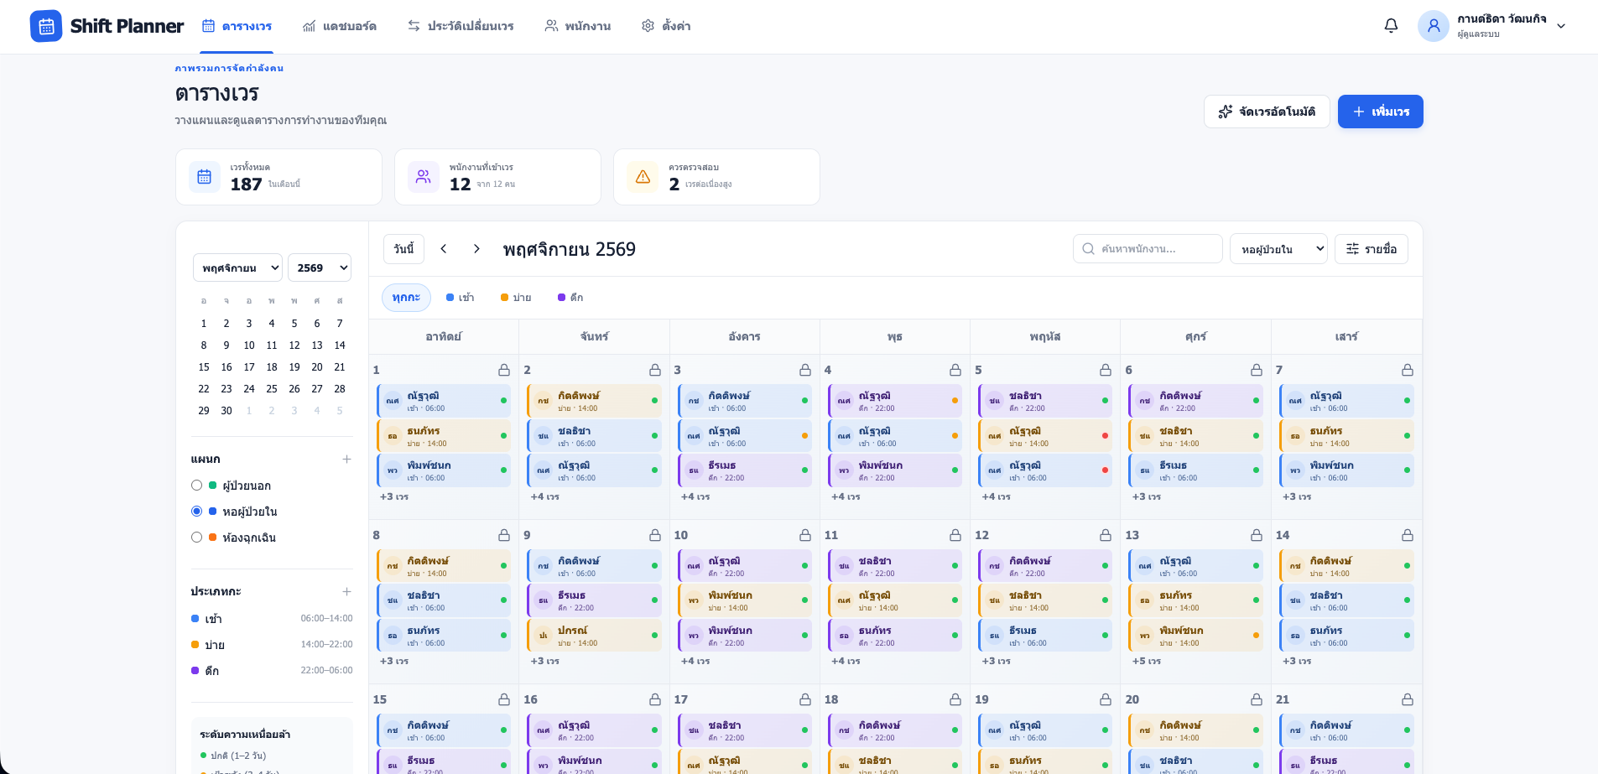Click the lock icon on day 12
This screenshot has height=774, width=1598.
coord(1106,535)
